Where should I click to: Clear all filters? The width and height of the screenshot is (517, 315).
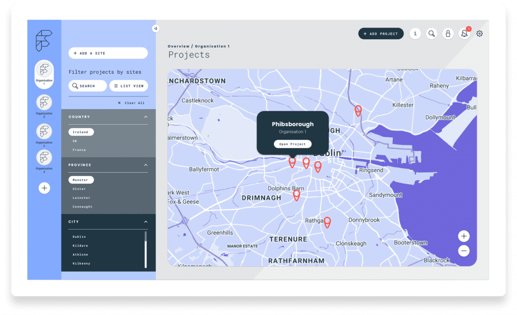[x=131, y=103]
